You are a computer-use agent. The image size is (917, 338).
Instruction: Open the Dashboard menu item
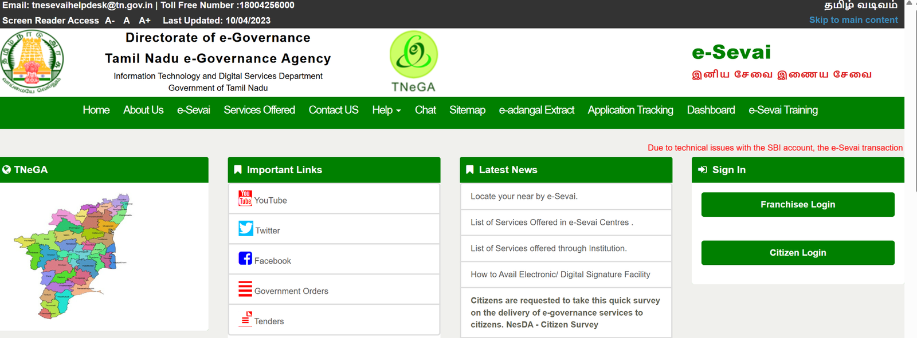(711, 110)
